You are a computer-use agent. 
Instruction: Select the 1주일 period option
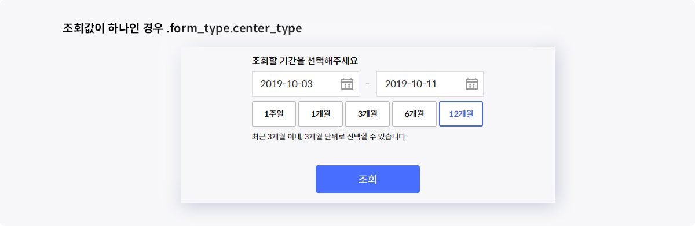pyautogui.click(x=274, y=114)
